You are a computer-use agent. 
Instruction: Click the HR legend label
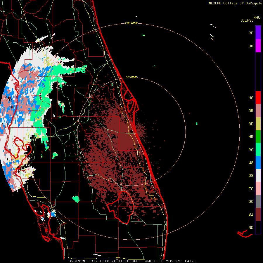(251, 136)
